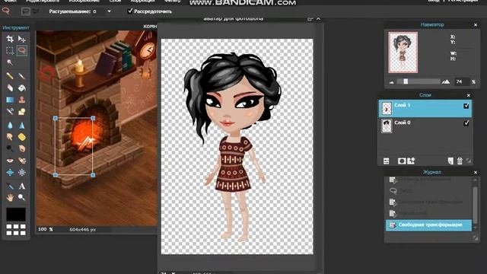Image resolution: width=487 pixels, height=274 pixels.
Task: Select the Pinch tool
Action: tap(22, 173)
